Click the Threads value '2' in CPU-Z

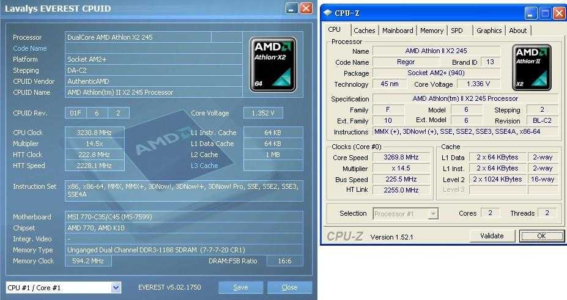[547, 213]
